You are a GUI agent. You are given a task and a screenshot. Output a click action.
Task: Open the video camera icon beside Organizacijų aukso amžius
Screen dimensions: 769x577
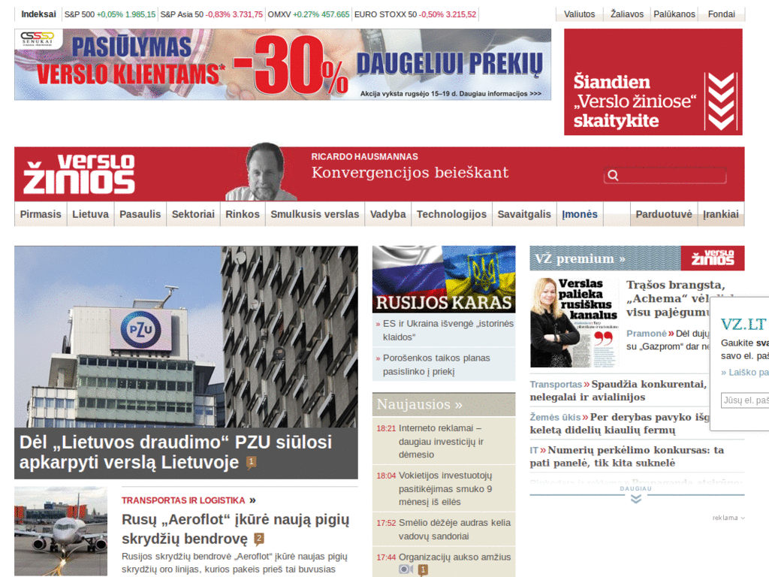click(405, 569)
